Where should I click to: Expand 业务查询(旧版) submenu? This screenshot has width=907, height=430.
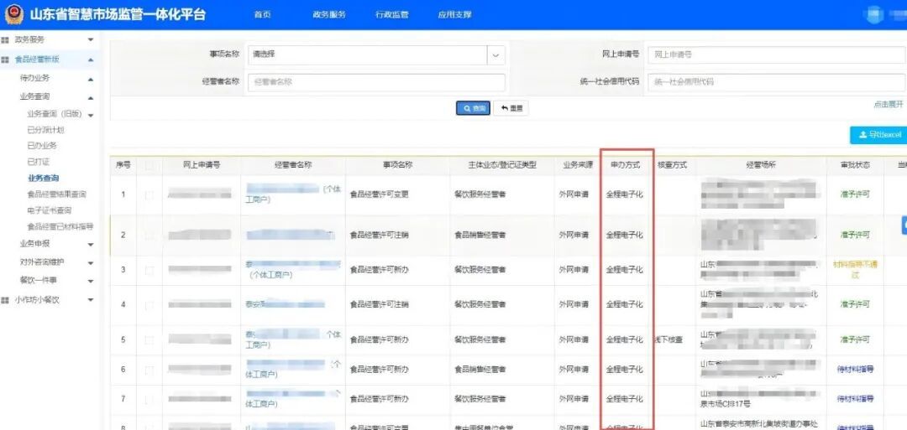click(91, 115)
